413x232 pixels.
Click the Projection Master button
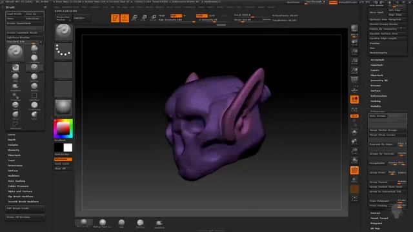tap(63, 18)
